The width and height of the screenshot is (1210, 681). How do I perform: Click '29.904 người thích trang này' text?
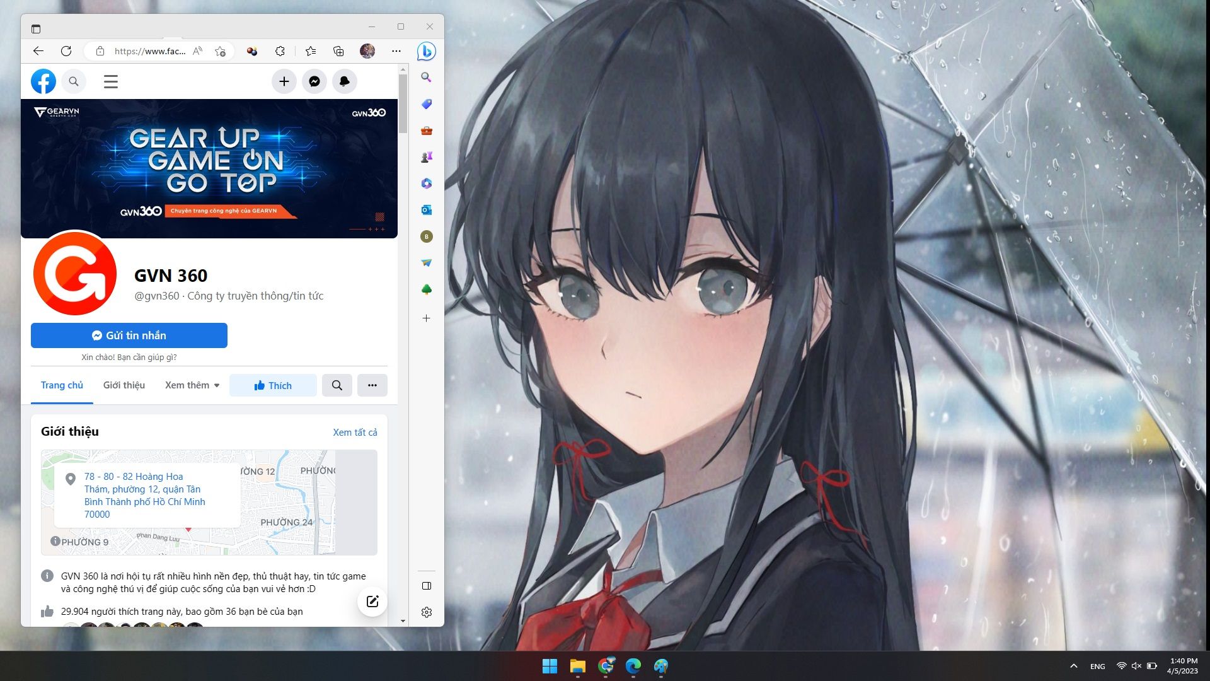pyautogui.click(x=120, y=612)
